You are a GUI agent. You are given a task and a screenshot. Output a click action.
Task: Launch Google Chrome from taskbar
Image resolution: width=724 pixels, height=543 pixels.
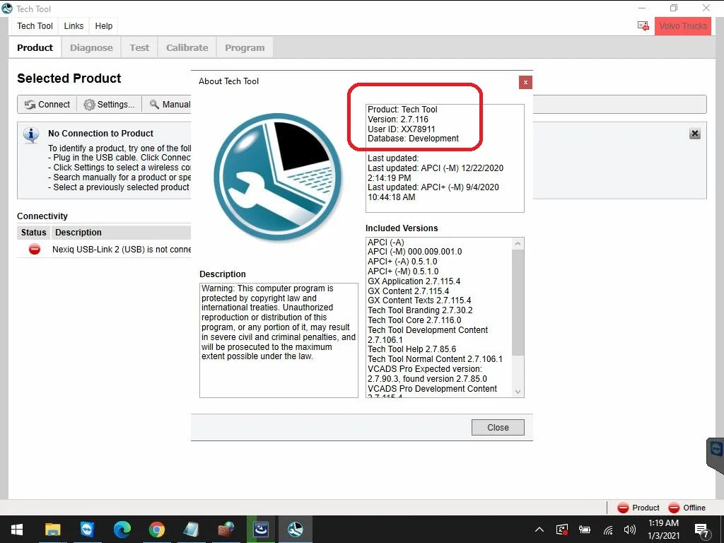tap(156, 529)
